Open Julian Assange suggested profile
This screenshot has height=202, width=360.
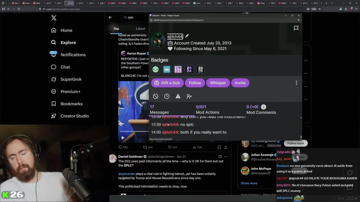point(262,155)
